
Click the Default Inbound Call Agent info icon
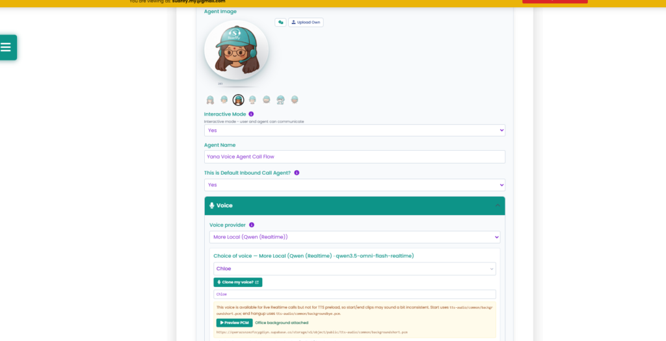(297, 173)
